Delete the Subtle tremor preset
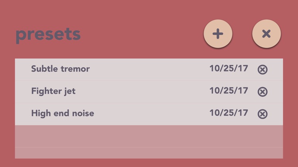Image resolution: width=298 pixels, height=167 pixels. tap(263, 70)
